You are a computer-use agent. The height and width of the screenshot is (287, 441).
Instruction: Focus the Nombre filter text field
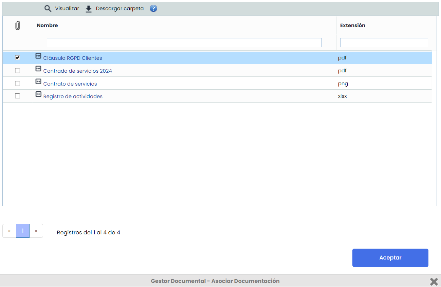[184, 42]
